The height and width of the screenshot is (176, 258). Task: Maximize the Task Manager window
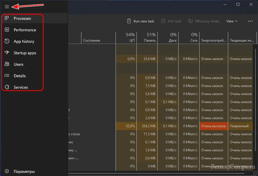238,4
